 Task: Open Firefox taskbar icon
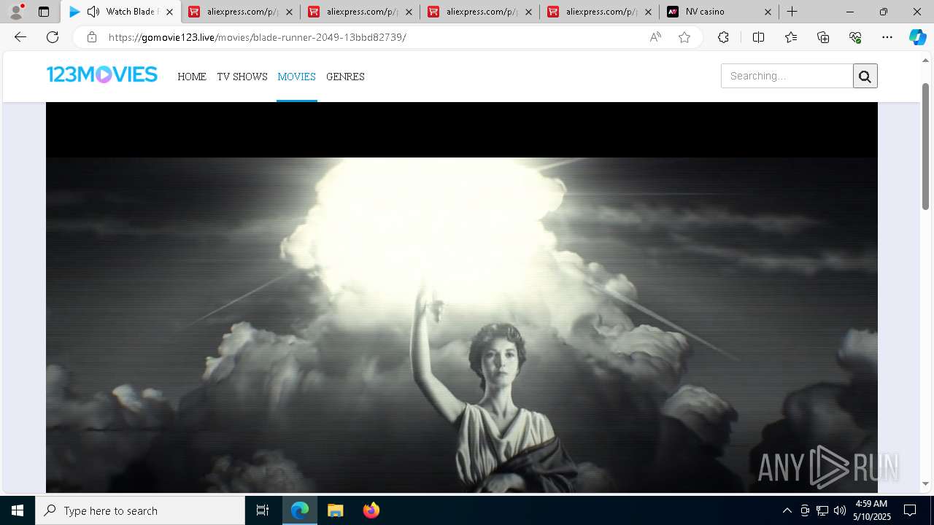click(371, 510)
